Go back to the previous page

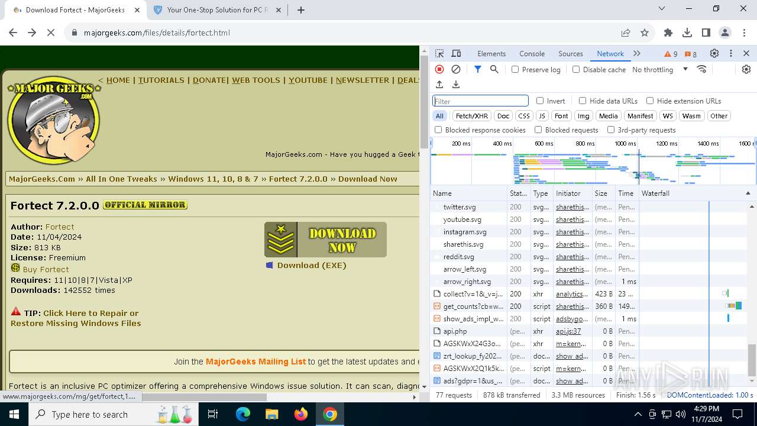[13, 33]
